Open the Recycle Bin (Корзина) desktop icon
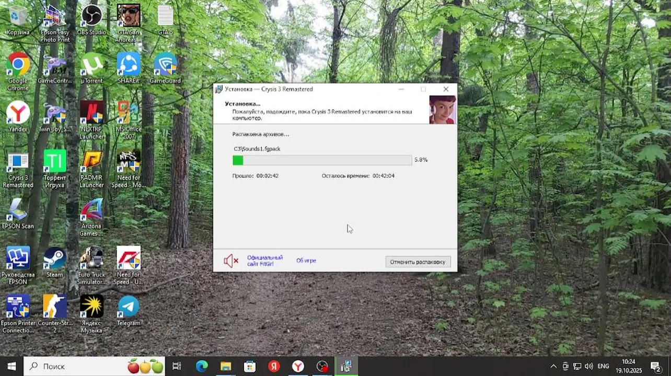Viewport: 671px width, 376px height. [18, 21]
